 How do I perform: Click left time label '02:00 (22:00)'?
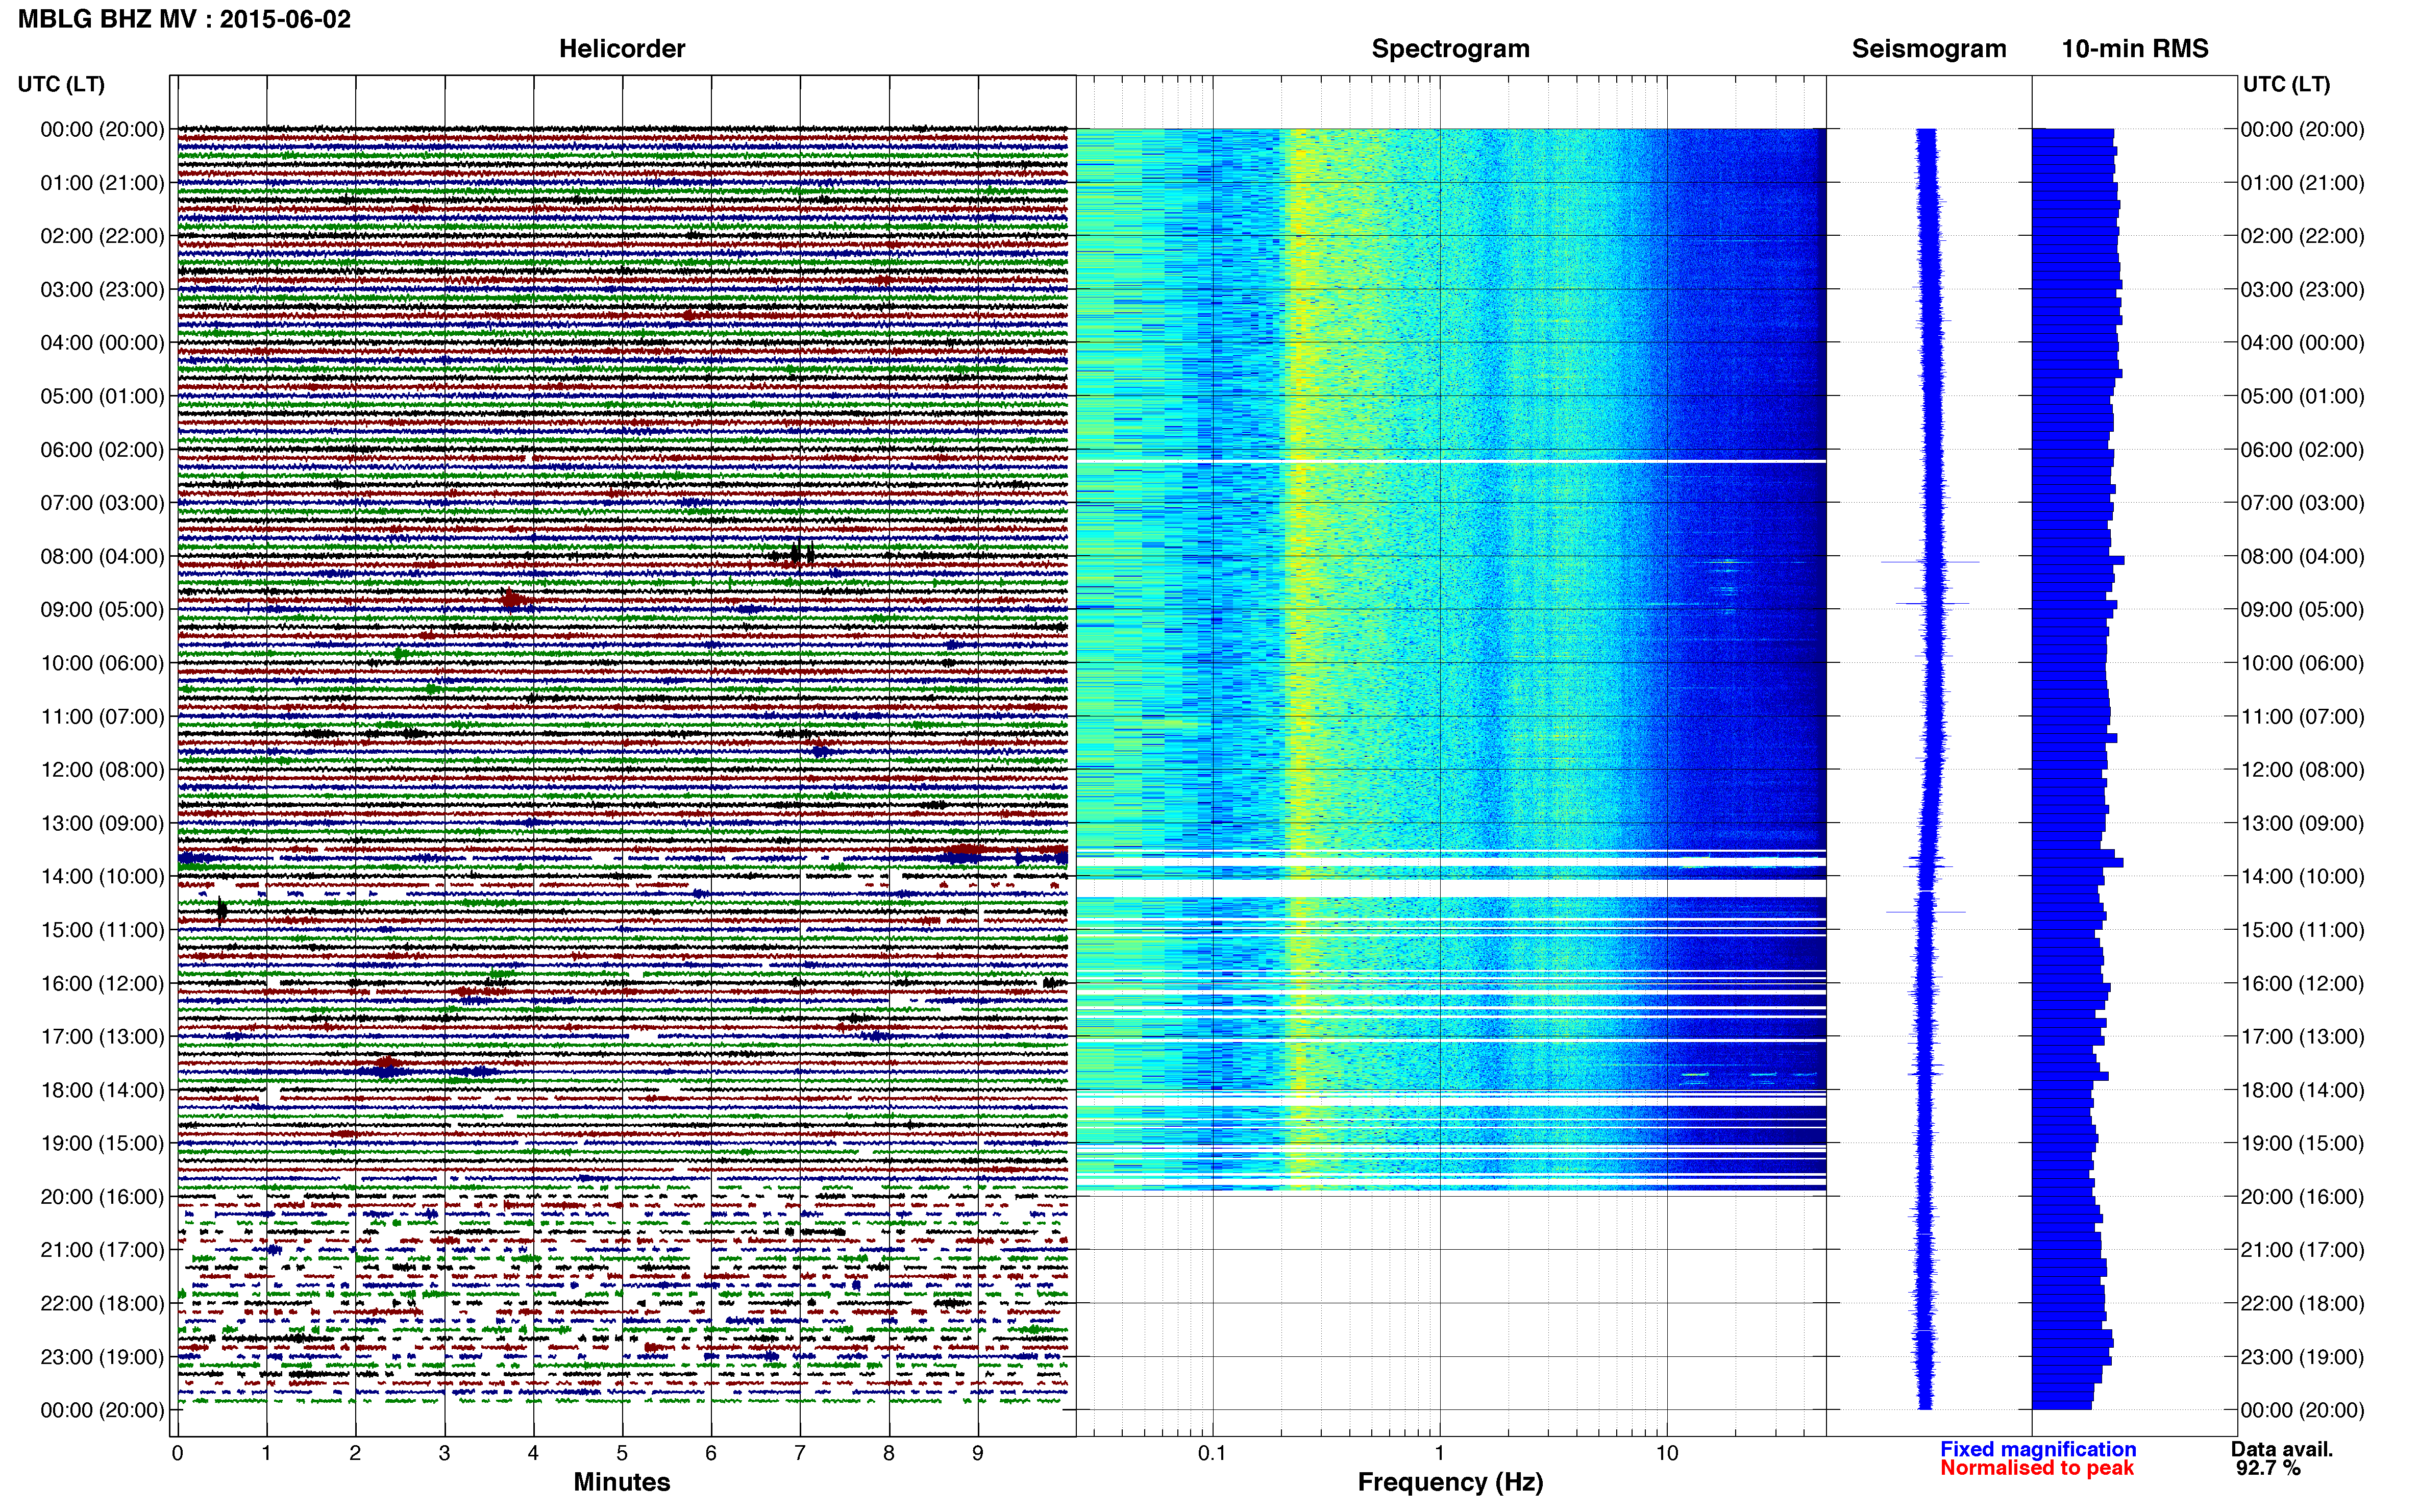102,236
